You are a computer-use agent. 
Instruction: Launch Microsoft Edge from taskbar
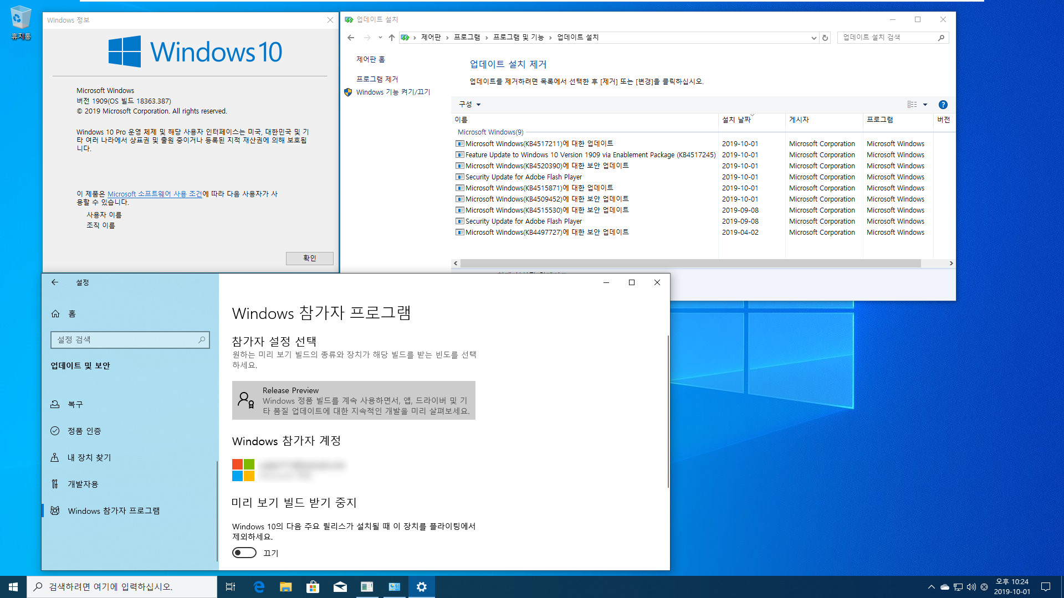coord(259,587)
